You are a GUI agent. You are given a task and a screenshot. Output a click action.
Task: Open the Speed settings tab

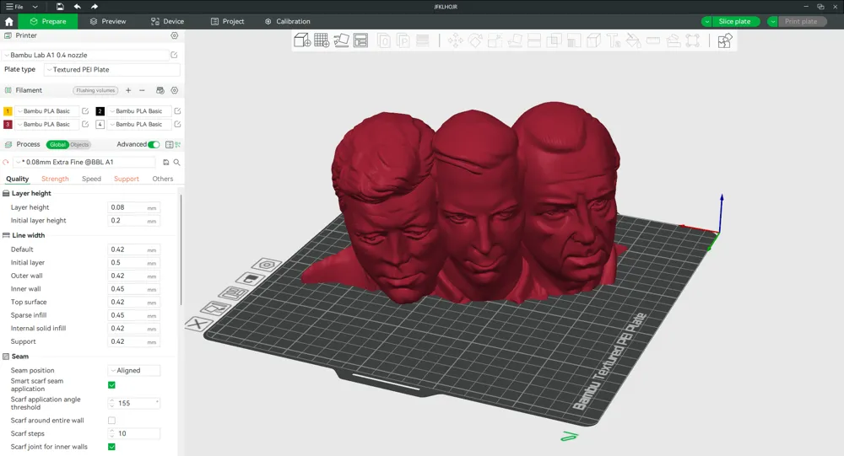click(x=91, y=179)
